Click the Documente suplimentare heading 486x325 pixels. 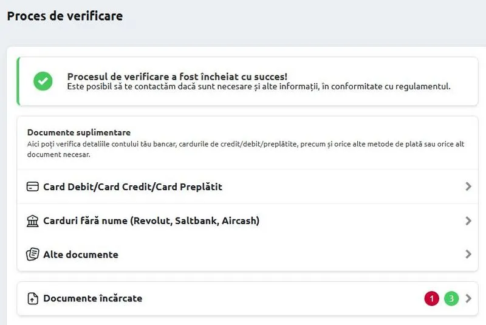point(79,132)
